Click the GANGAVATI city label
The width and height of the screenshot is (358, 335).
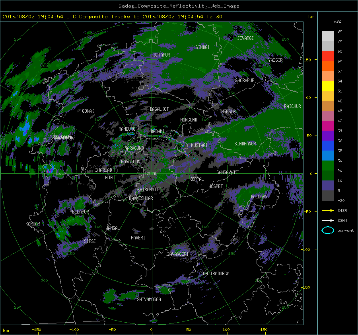(227, 172)
